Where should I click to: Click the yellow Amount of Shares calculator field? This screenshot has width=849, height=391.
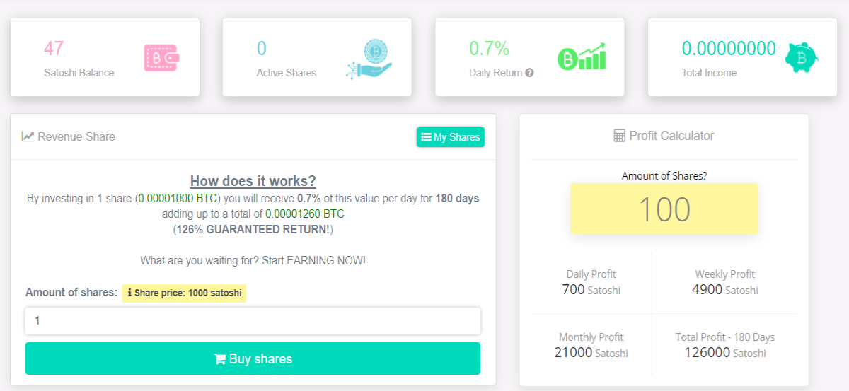(x=664, y=209)
